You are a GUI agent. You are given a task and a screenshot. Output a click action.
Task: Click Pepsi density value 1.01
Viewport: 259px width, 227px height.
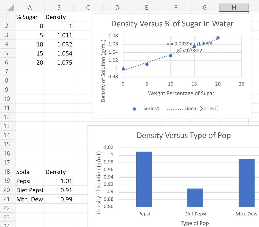[x=59, y=181]
